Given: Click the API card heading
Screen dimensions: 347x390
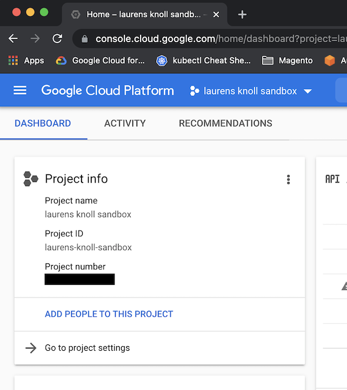Looking at the screenshot, I should [333, 179].
